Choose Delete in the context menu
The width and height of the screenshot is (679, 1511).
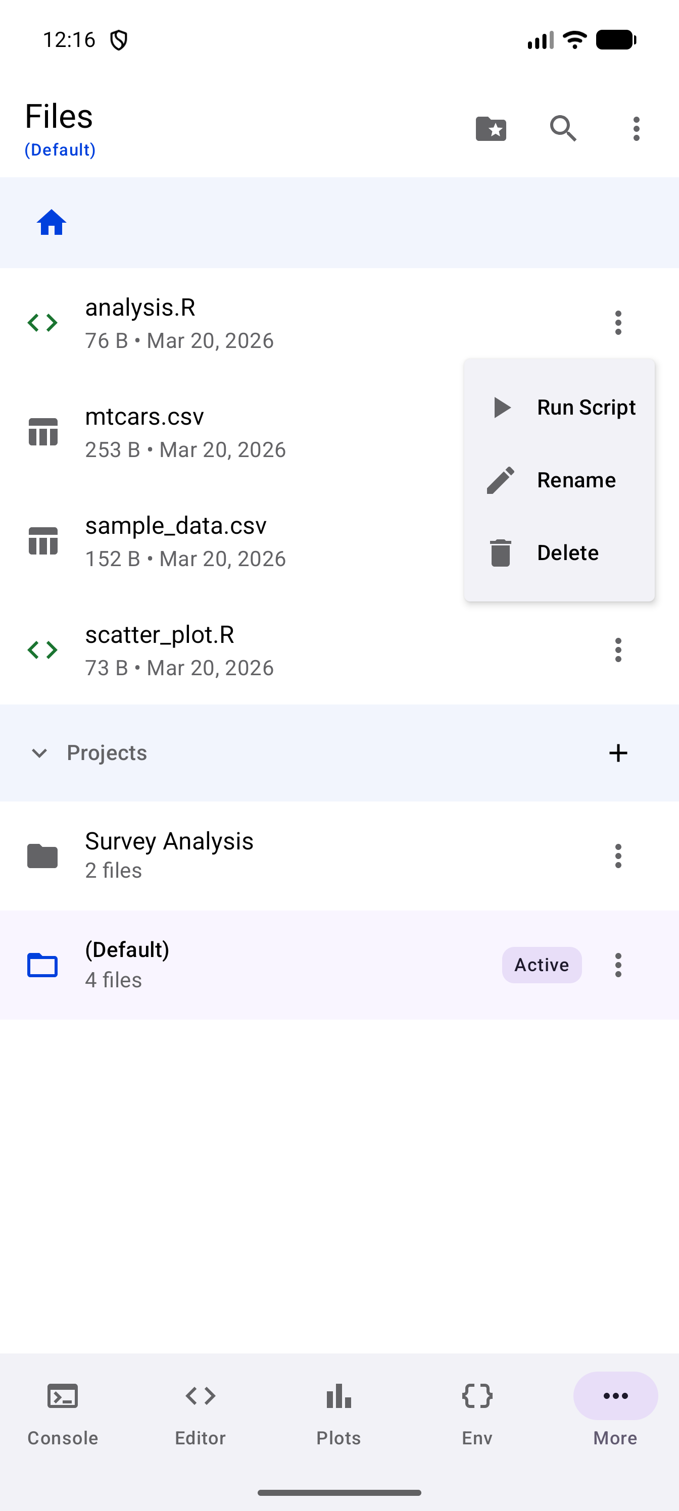pos(559,552)
